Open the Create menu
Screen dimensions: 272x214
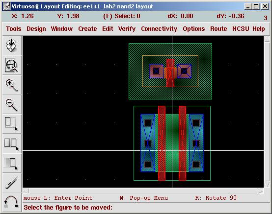pos(87,29)
